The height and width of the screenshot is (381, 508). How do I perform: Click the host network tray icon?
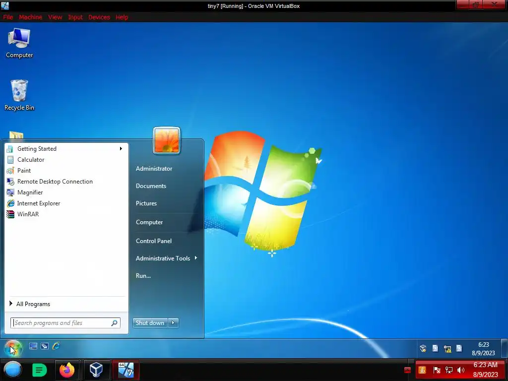pos(448,370)
